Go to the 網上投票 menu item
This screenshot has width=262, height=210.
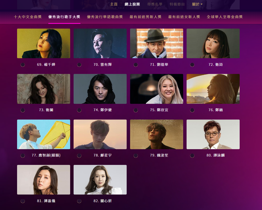click(x=132, y=4)
